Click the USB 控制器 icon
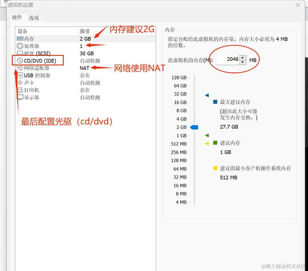This screenshot has height=271, width=308. (x=20, y=75)
